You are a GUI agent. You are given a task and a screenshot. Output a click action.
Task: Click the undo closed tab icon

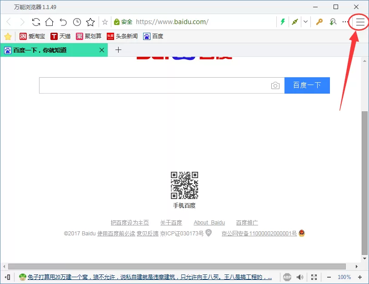pos(63,22)
